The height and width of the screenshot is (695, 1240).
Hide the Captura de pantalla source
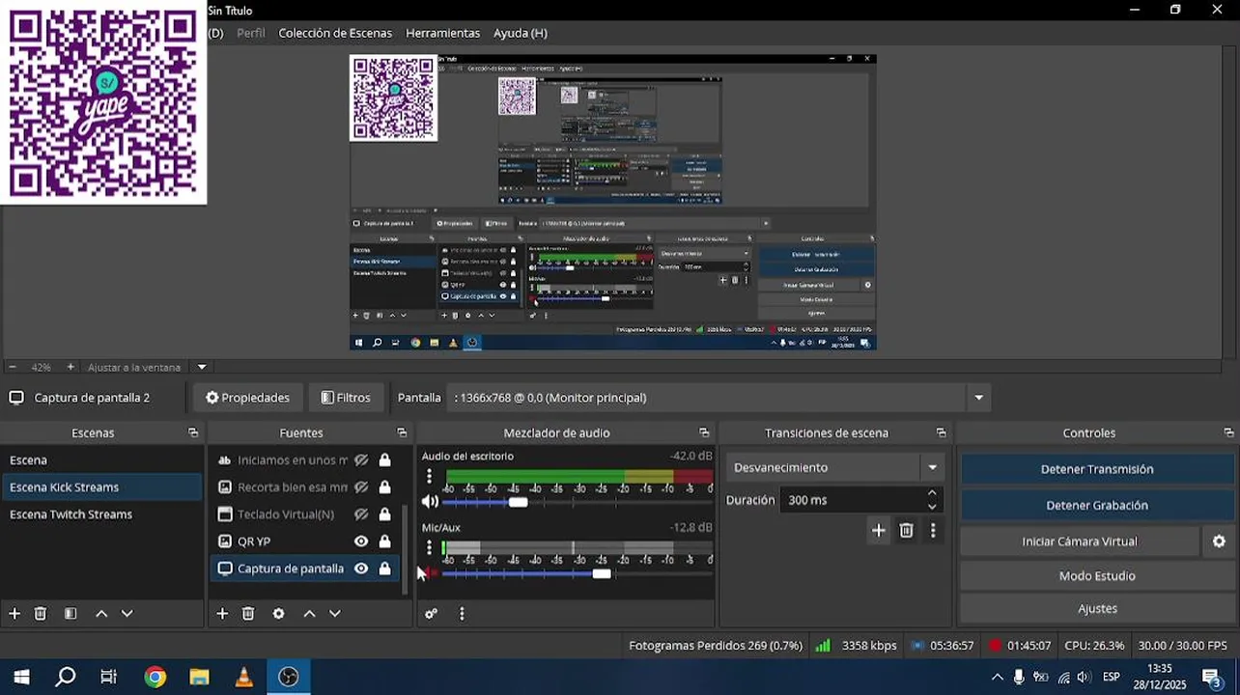pyautogui.click(x=361, y=569)
